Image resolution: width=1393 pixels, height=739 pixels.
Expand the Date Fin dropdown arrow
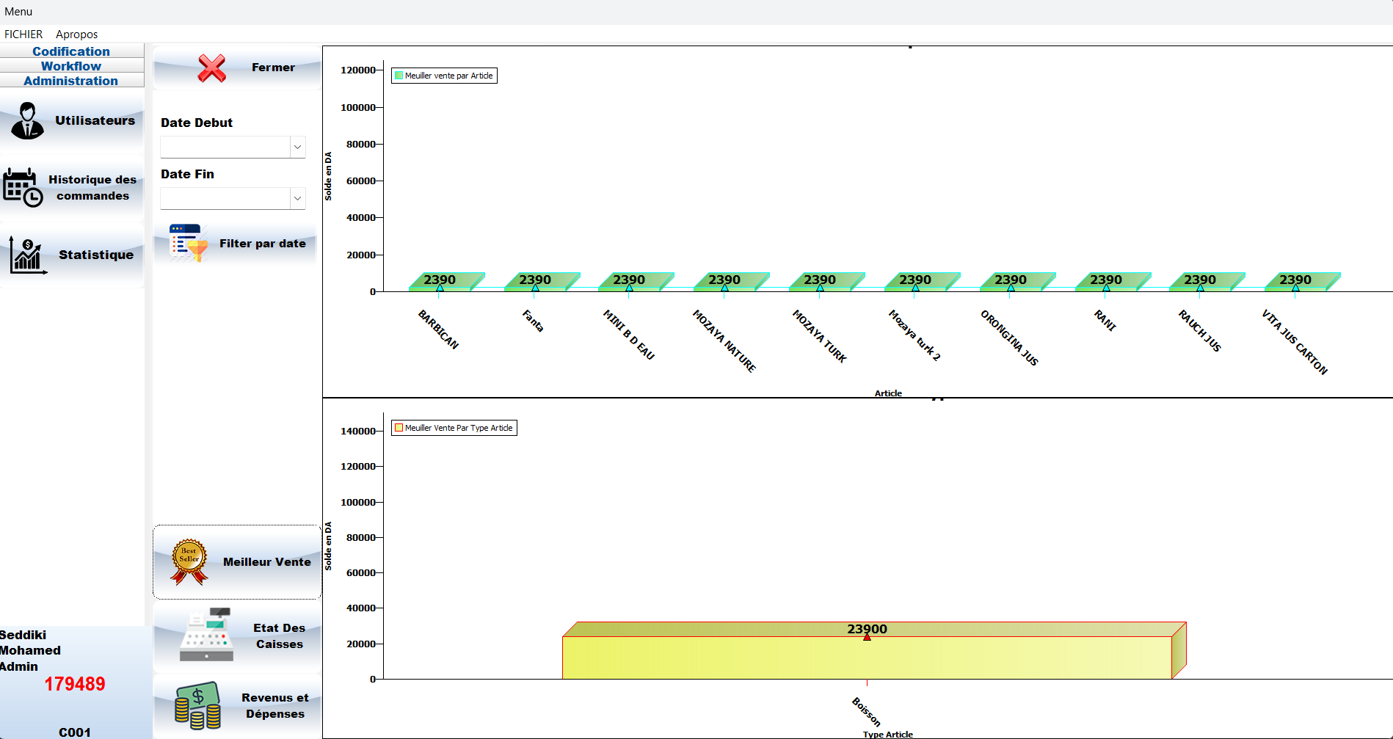297,198
